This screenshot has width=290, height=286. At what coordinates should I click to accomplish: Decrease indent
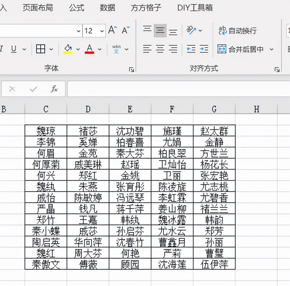[191, 49]
